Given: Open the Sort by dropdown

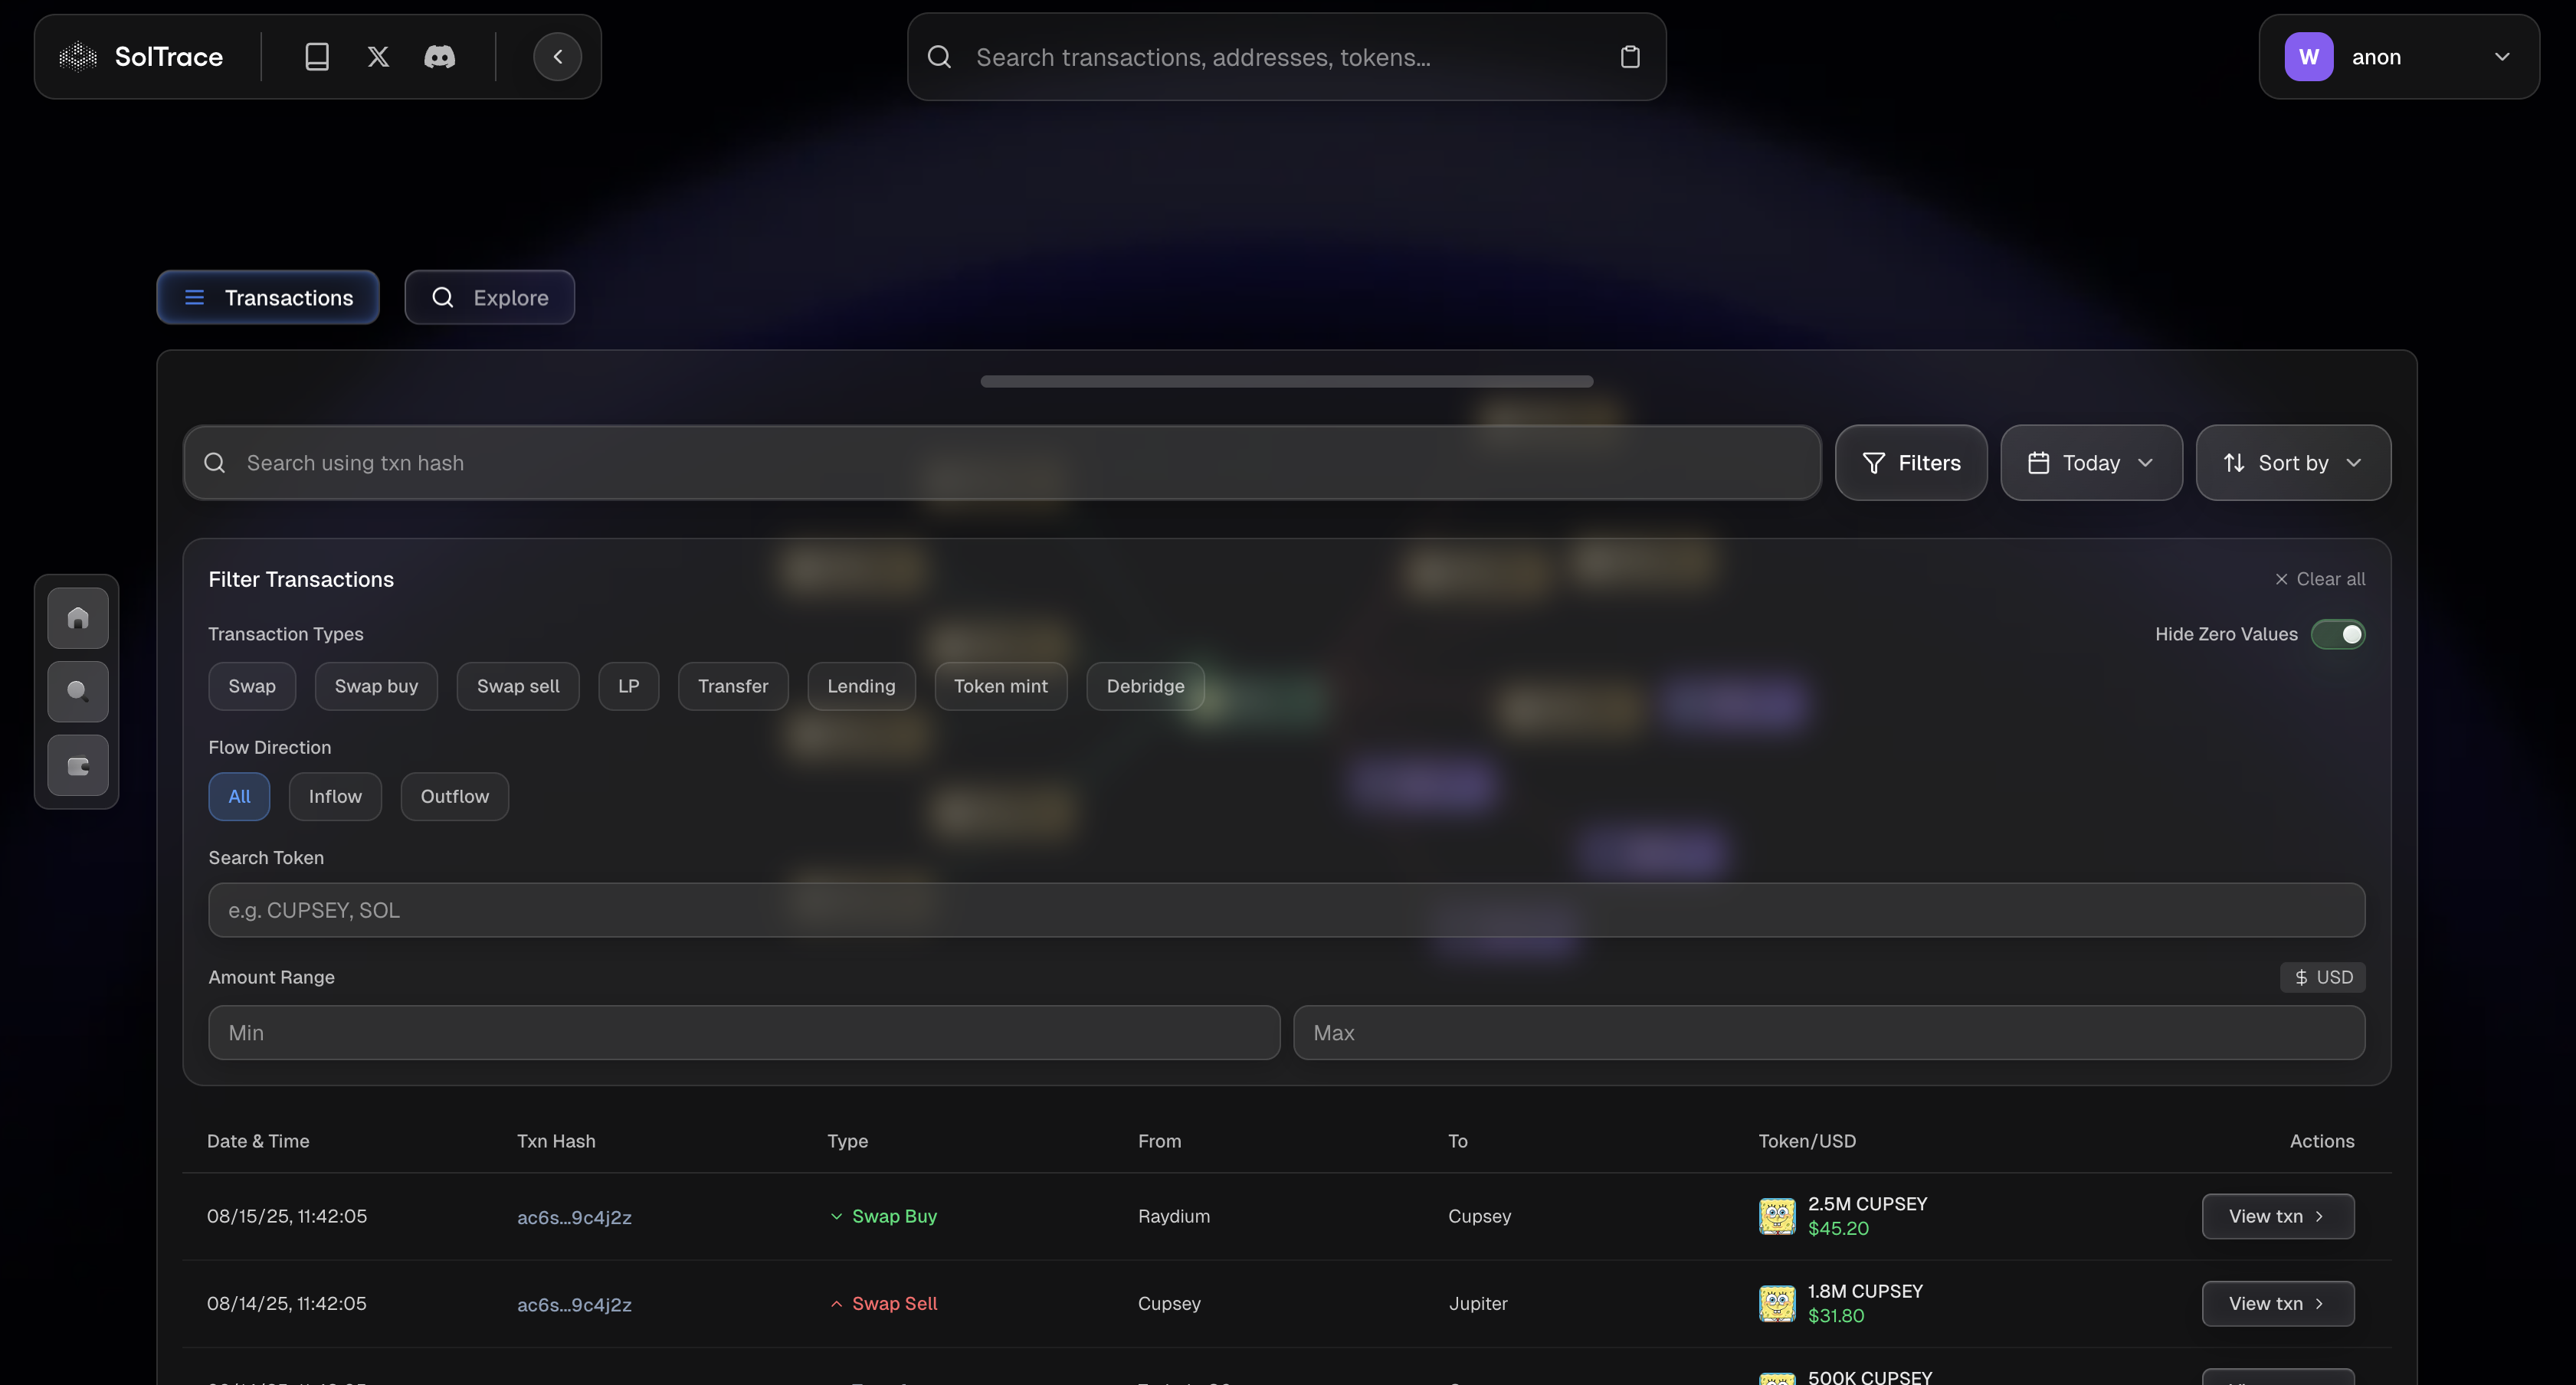Looking at the screenshot, I should [2292, 462].
